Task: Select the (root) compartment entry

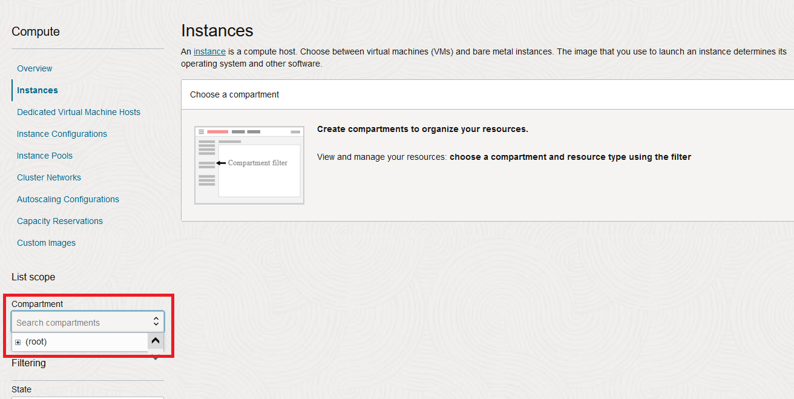Action: tap(36, 342)
